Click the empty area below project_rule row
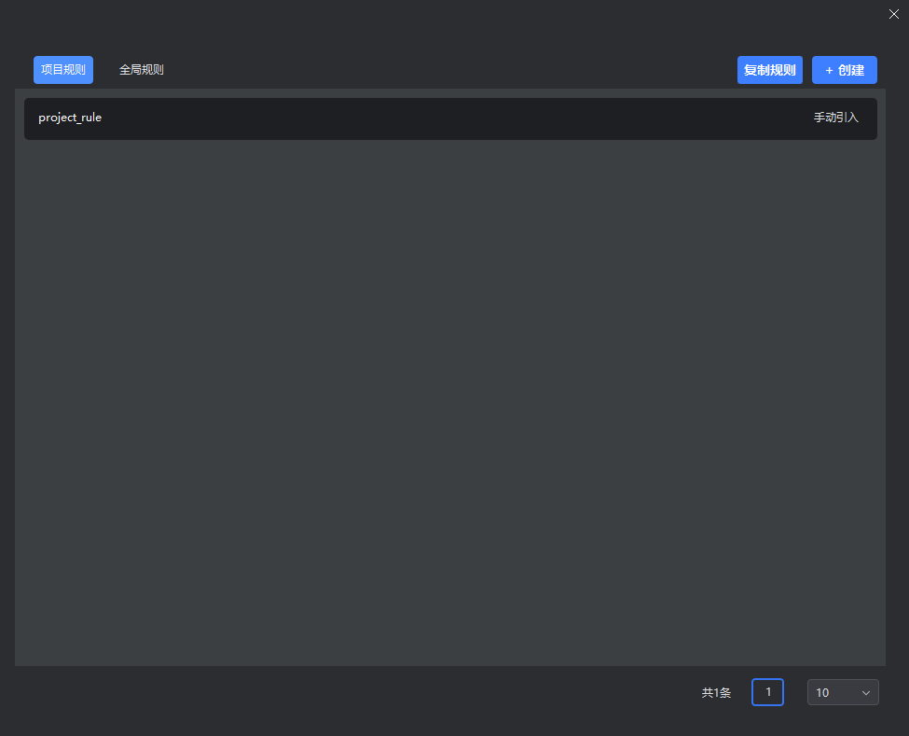Viewport: 909px width, 736px height. point(449,401)
